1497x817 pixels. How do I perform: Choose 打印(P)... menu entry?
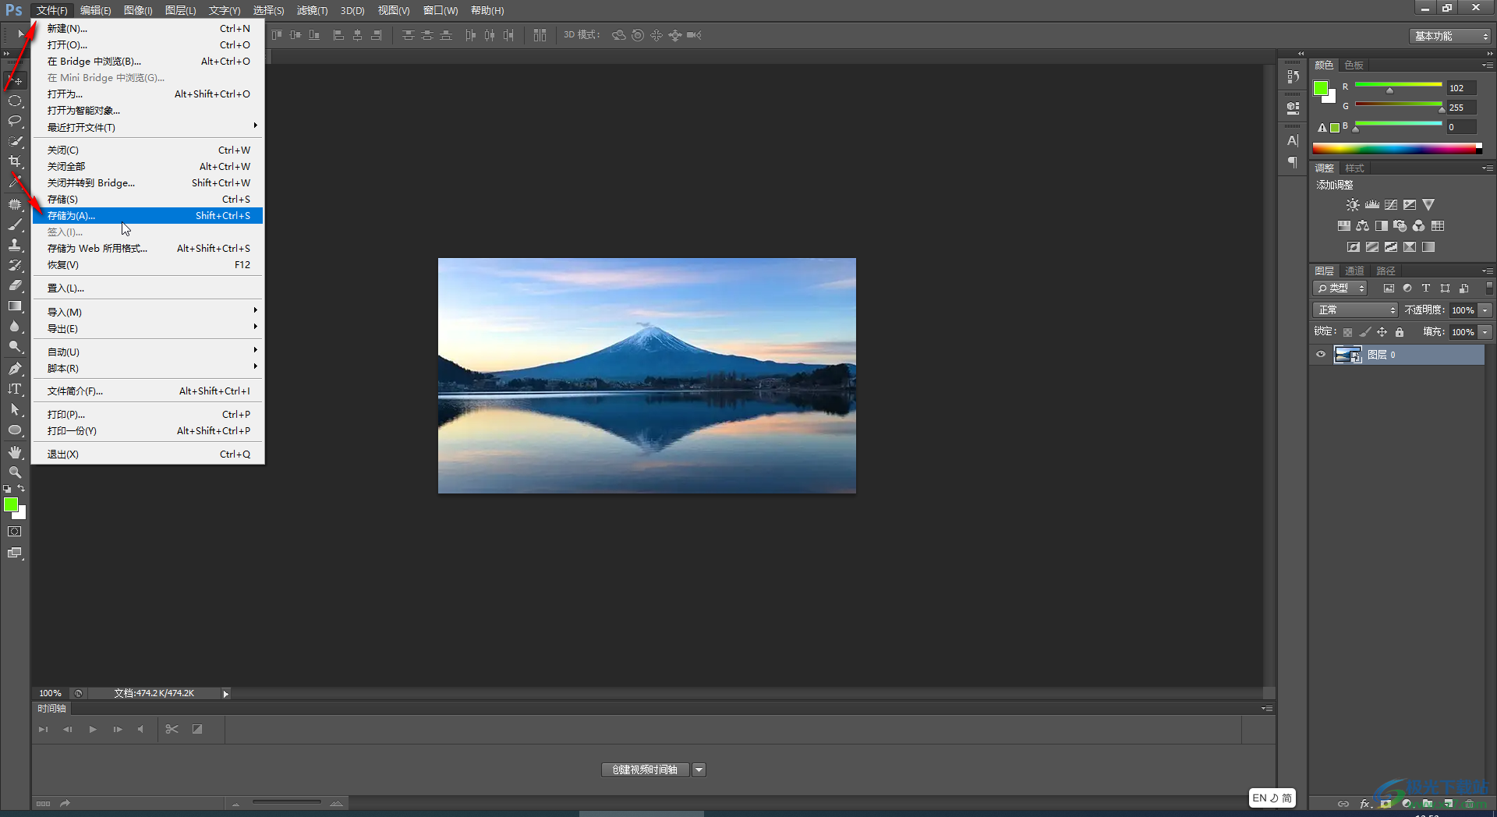pos(148,414)
